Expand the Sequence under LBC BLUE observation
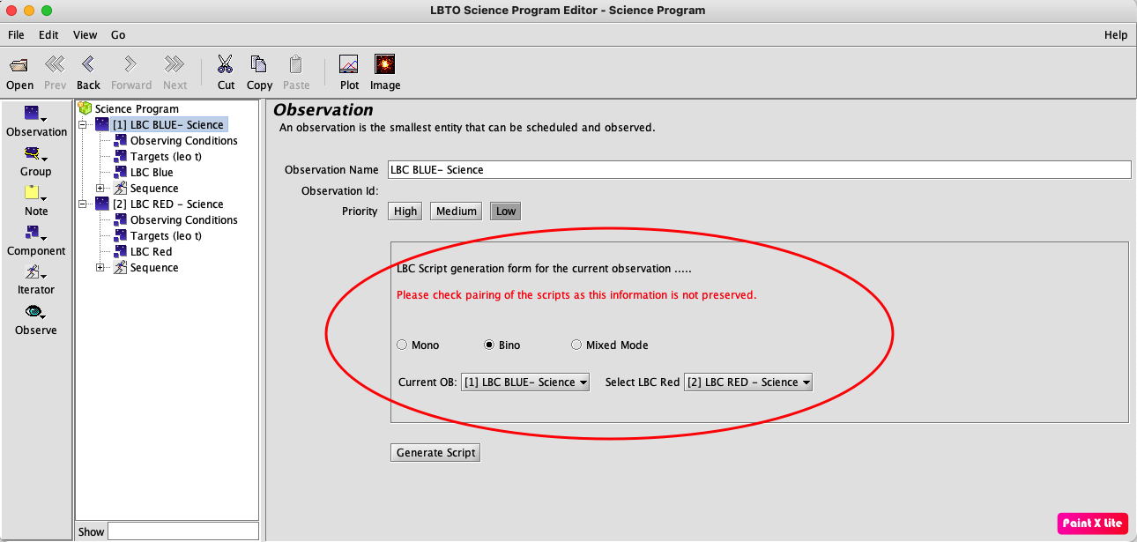Image resolution: width=1137 pixels, height=542 pixels. click(100, 188)
